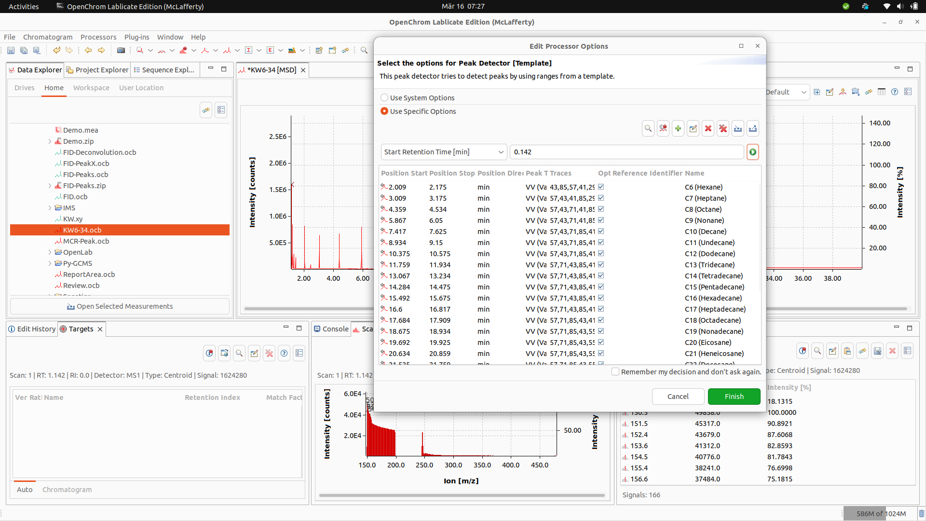The image size is (926, 521).
Task: Execute the retention time search
Action: (x=753, y=151)
